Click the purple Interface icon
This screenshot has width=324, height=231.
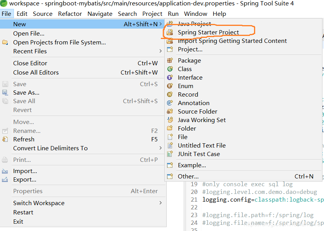pyautogui.click(x=170, y=77)
